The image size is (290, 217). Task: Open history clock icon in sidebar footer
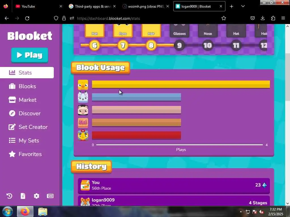(9, 196)
